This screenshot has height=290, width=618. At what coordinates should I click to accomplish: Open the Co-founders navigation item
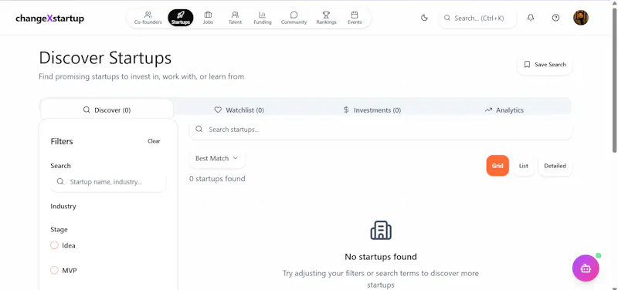tap(148, 18)
